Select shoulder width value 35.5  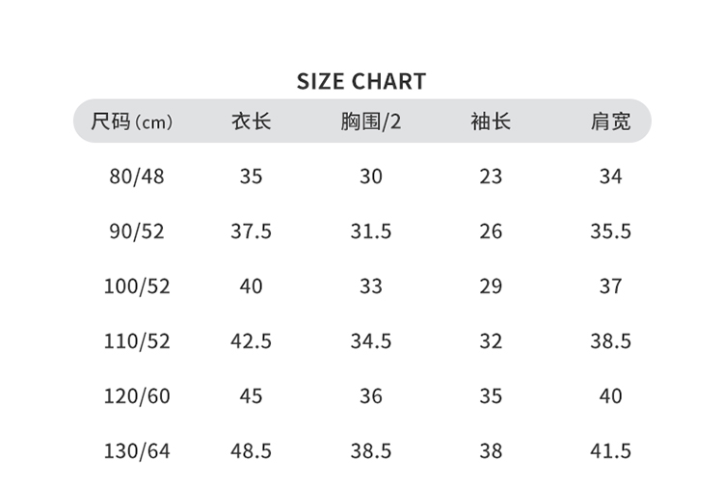coord(610,231)
